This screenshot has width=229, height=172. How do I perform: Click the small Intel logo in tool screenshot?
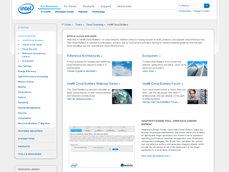[x=74, y=165]
